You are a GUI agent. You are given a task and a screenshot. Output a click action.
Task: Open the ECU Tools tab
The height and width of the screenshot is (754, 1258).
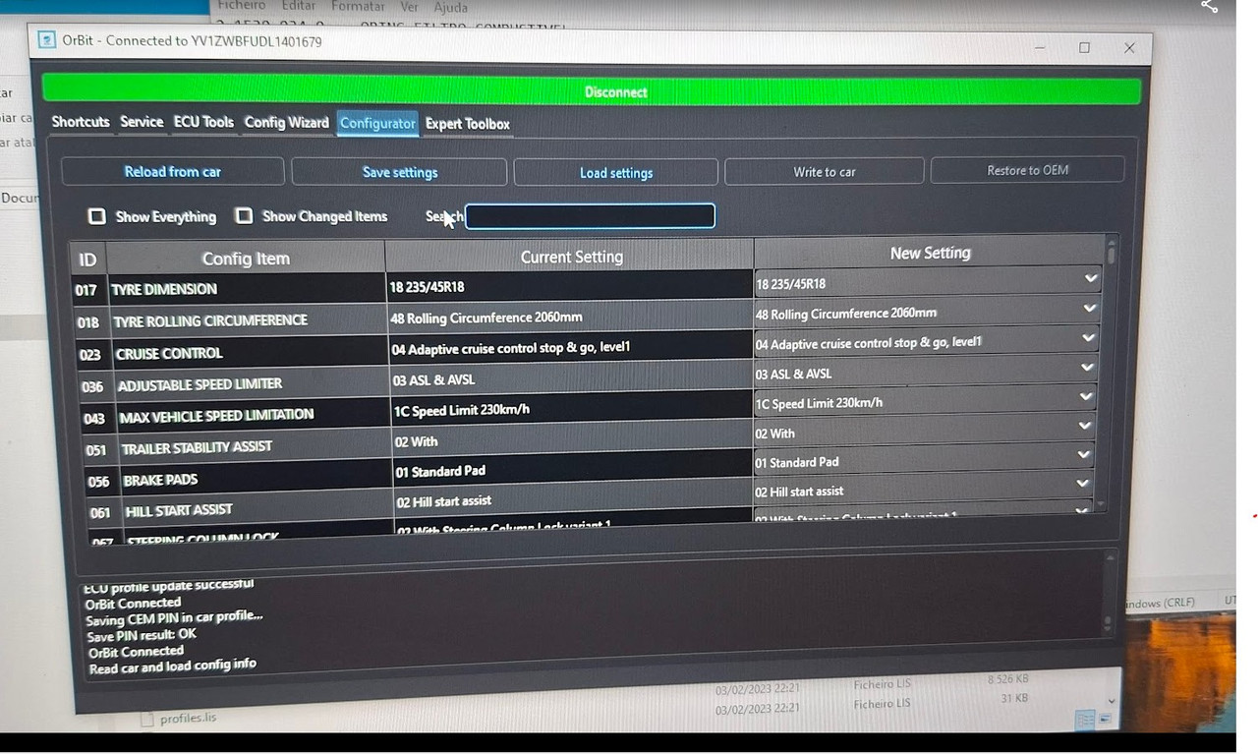203,122
